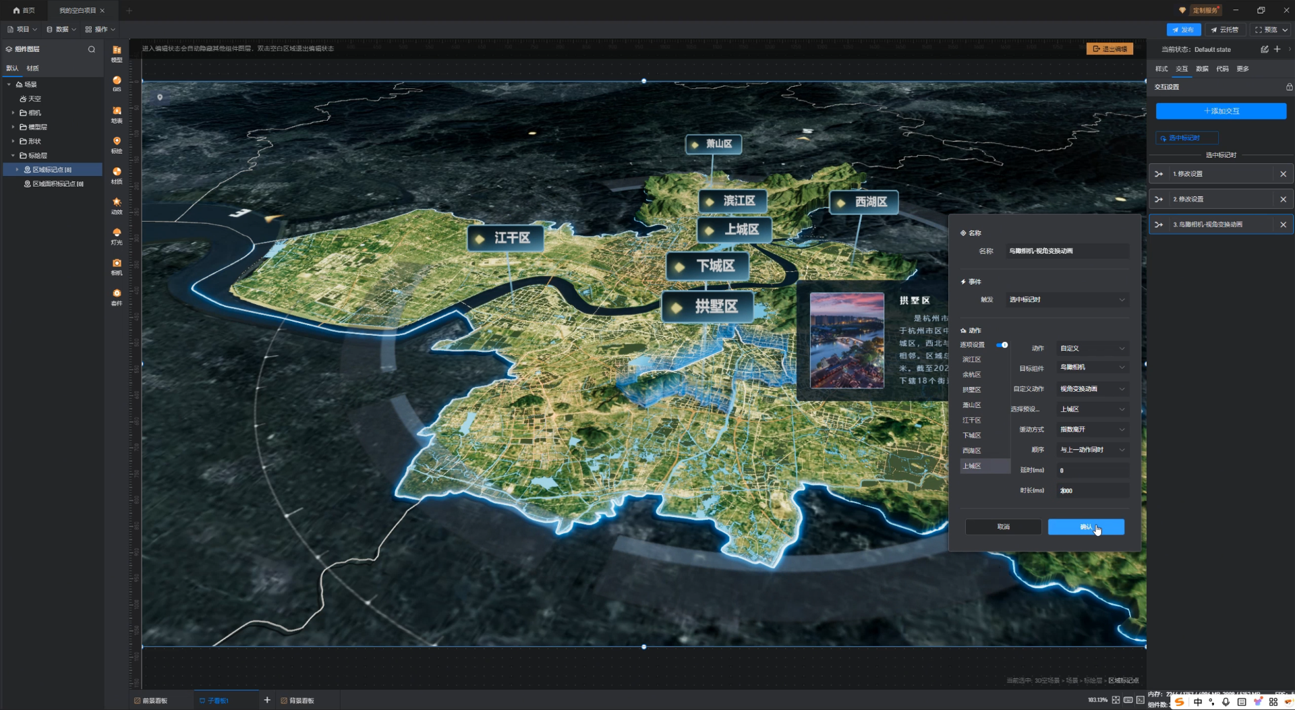Click the 发布 publish button
Image resolution: width=1295 pixels, height=710 pixels.
[1184, 30]
